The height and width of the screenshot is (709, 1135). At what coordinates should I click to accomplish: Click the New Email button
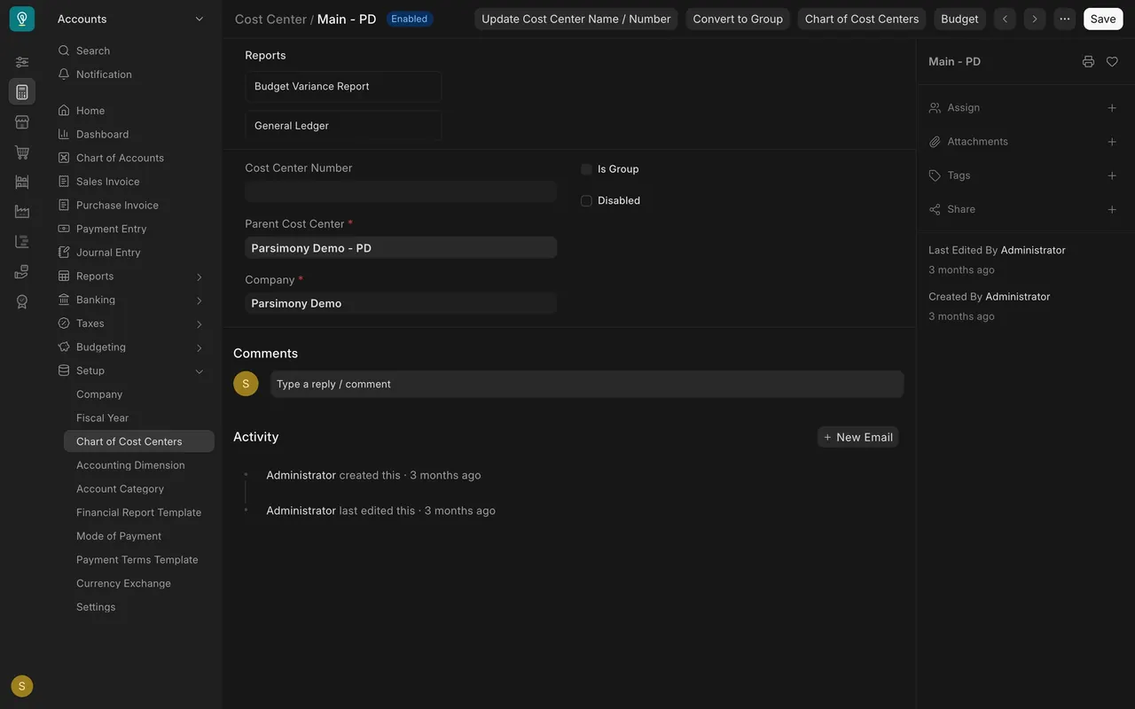857,437
